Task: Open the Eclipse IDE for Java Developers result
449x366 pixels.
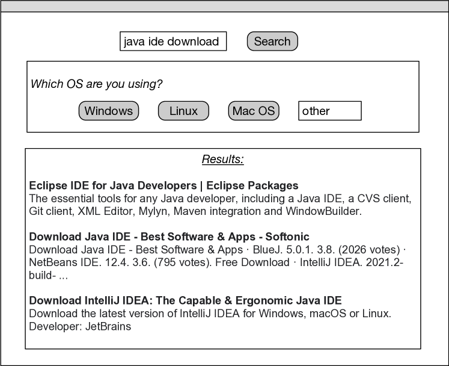Action: click(x=163, y=185)
